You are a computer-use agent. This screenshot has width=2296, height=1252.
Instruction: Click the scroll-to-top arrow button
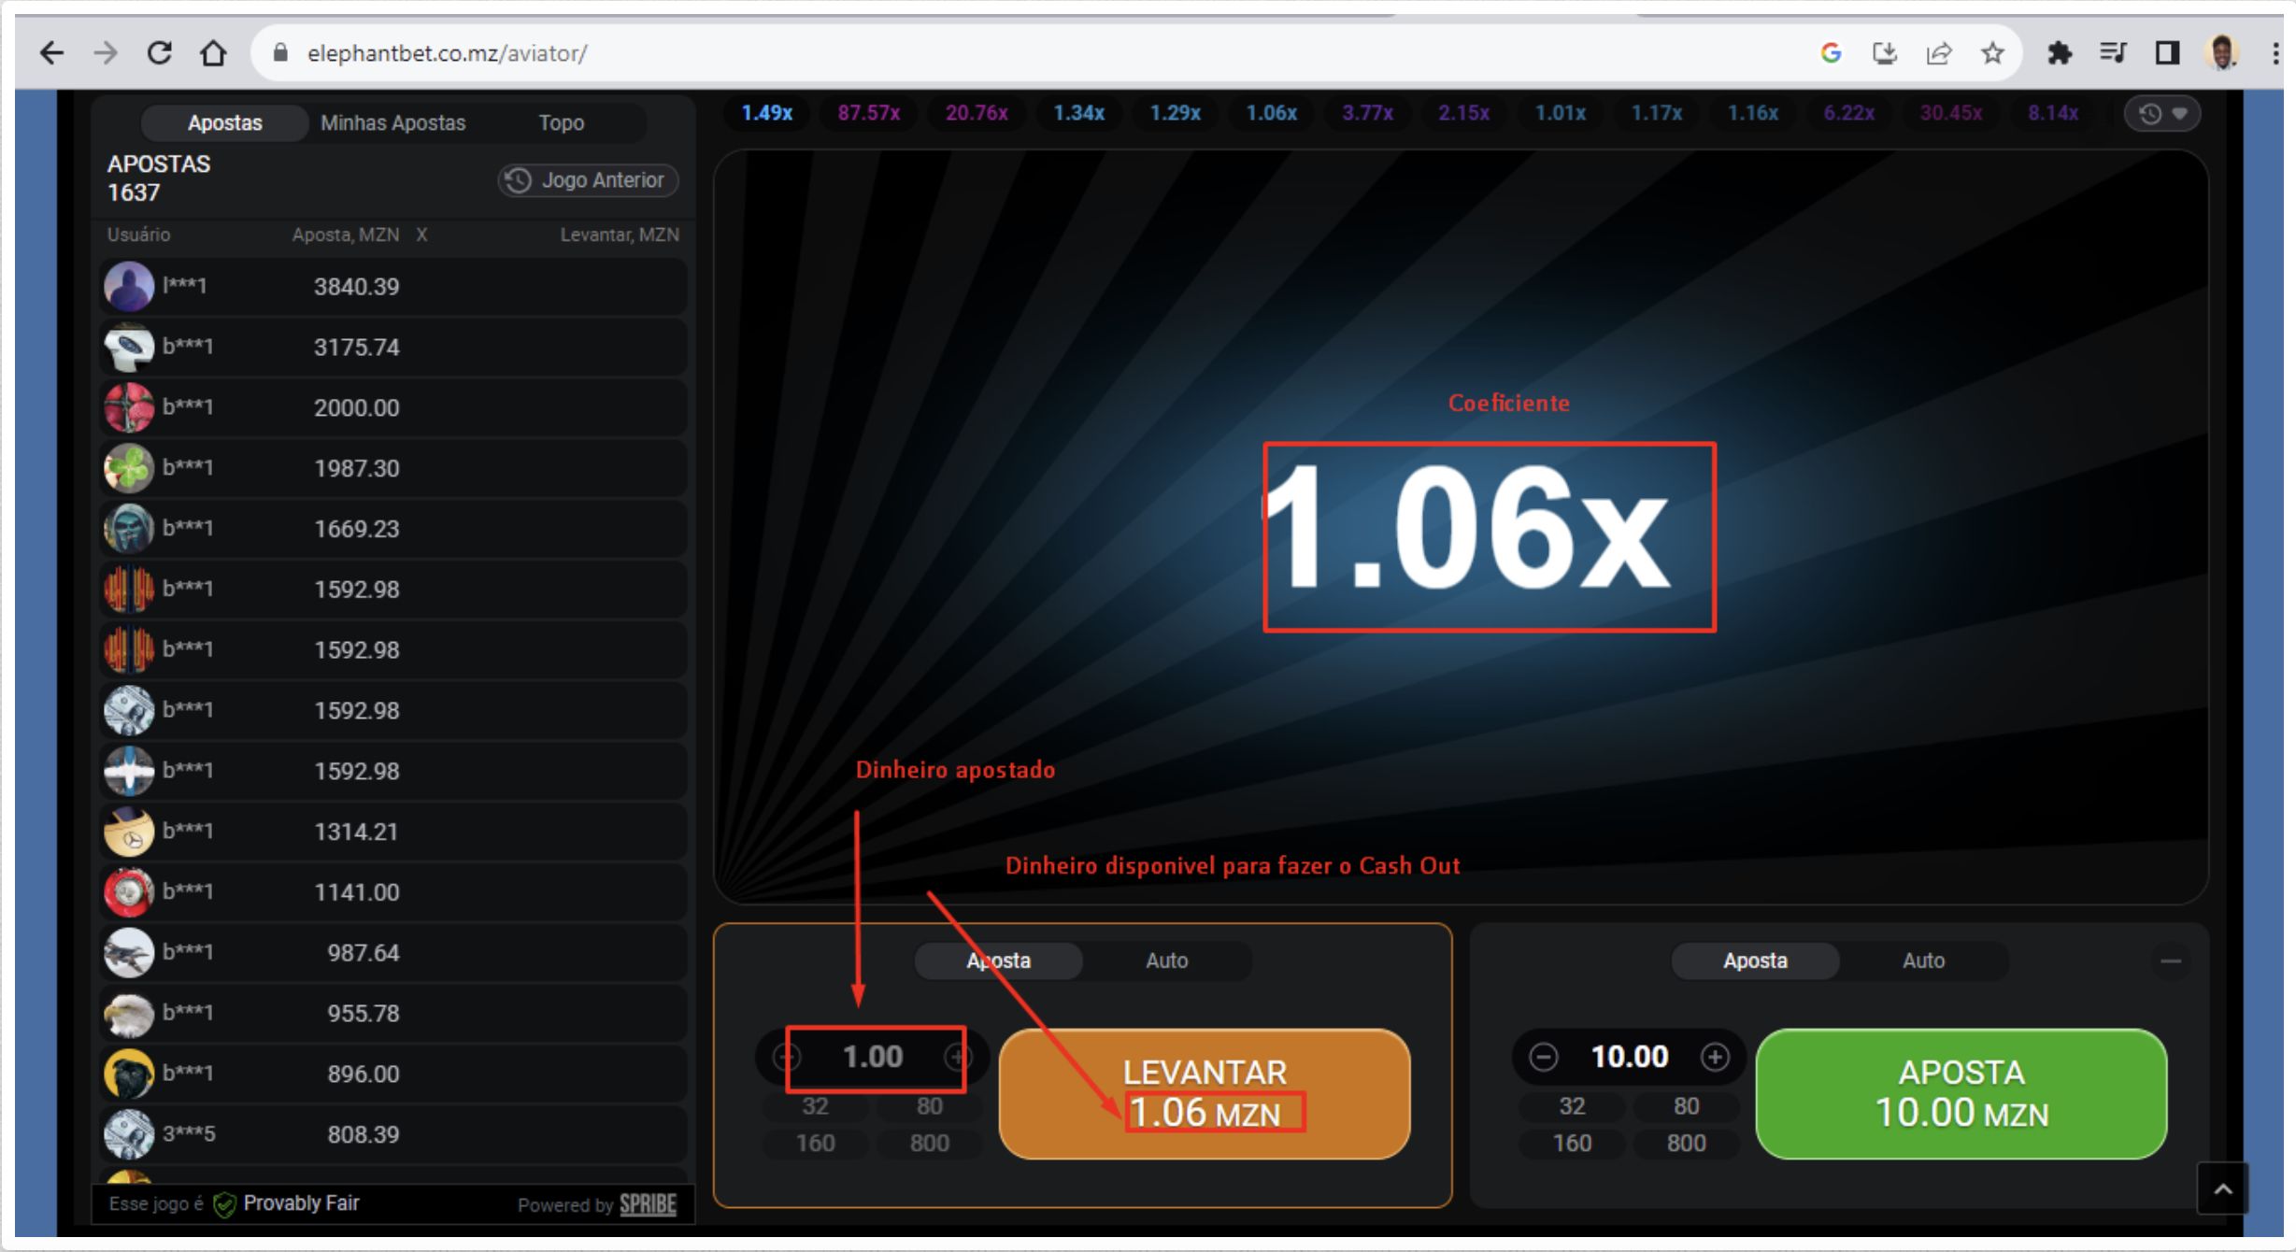click(2223, 1188)
